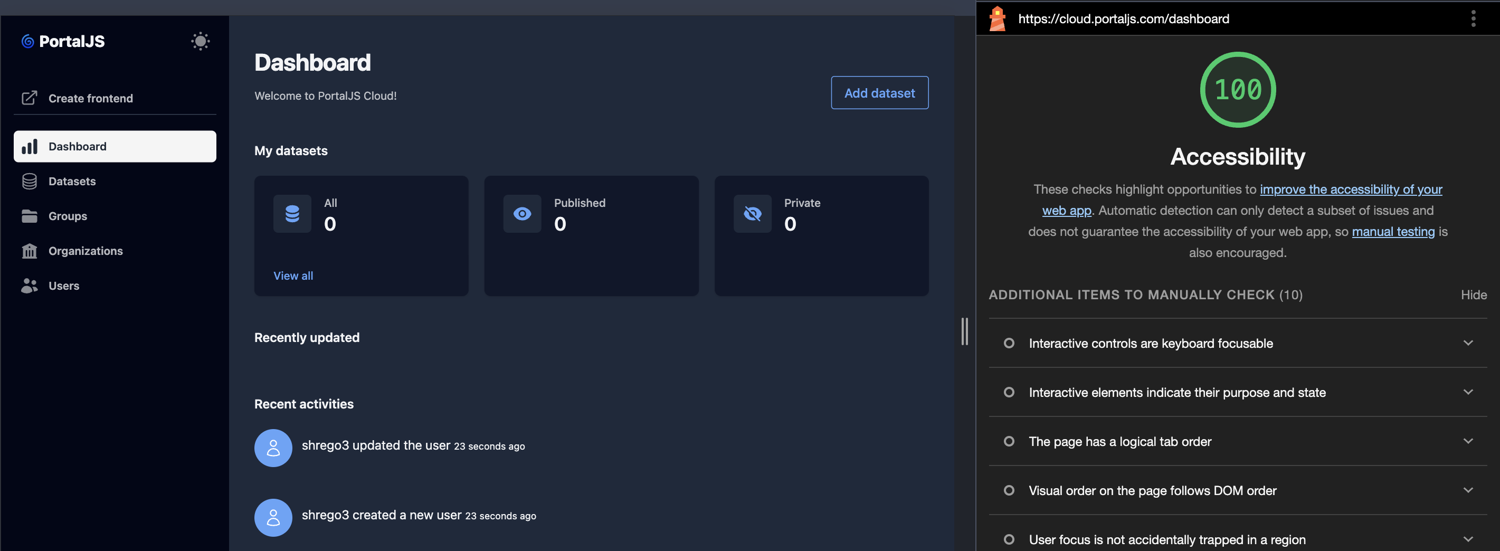1500x551 pixels.
Task: Click the PortalJS spiral logo icon
Action: [27, 41]
